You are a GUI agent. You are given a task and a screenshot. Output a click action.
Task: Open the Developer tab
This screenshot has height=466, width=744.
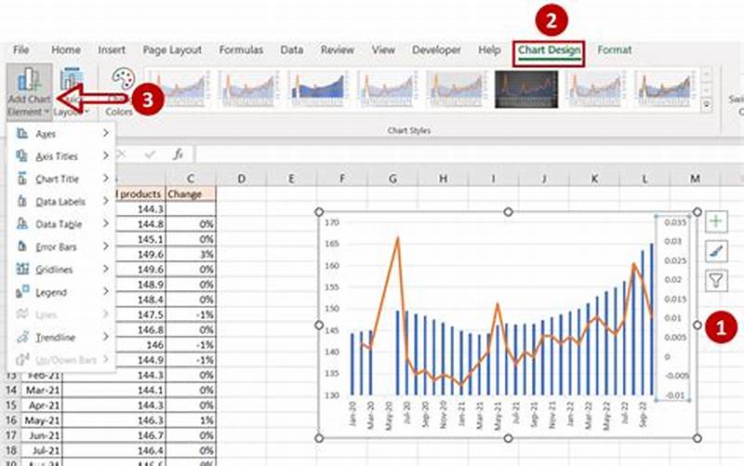coord(436,50)
